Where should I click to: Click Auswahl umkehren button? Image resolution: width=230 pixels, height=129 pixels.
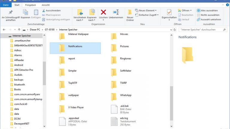coord(208,19)
